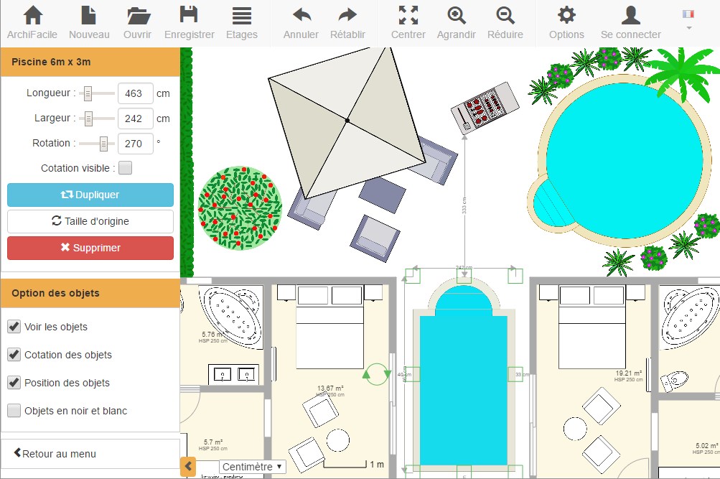Open a plan with the Ouvrir icon

pyautogui.click(x=137, y=22)
